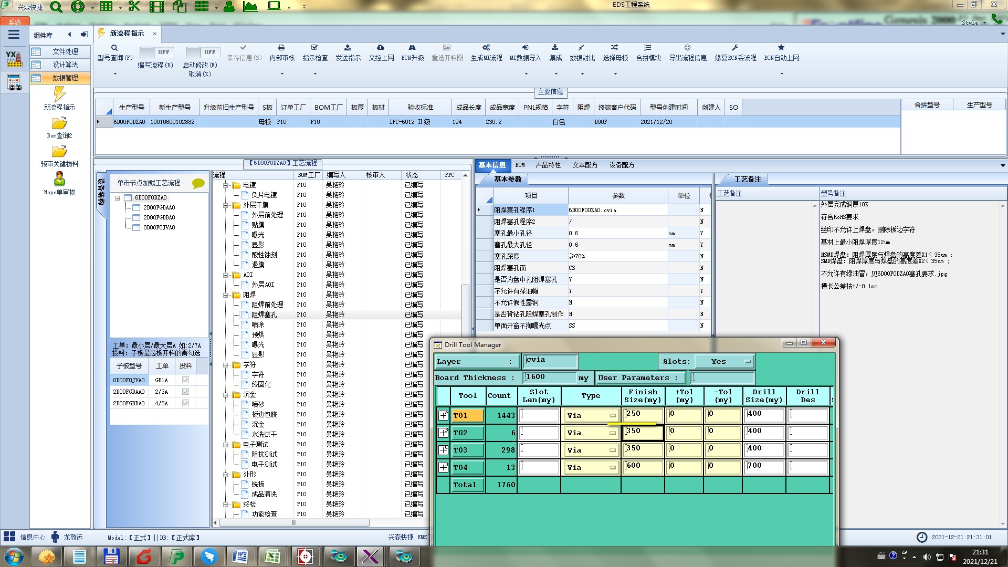Collapse the 6D00F0DZA0 tree node
This screenshot has width=1008, height=567.
118,198
